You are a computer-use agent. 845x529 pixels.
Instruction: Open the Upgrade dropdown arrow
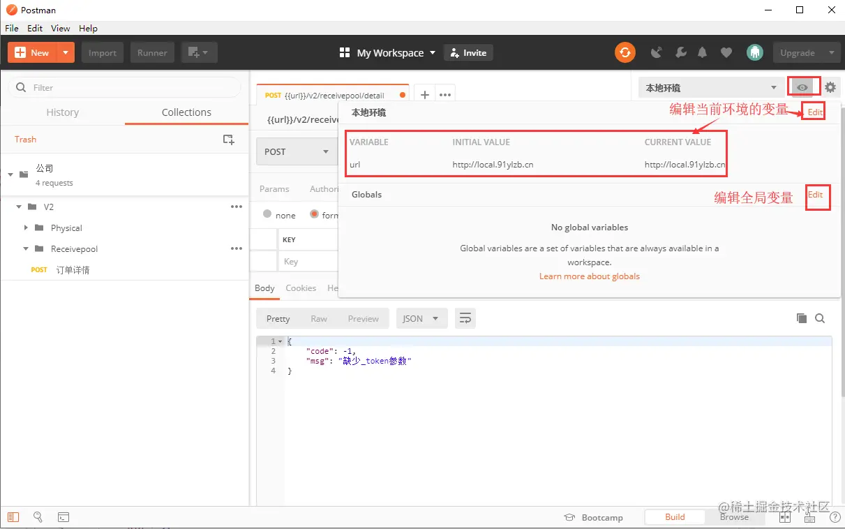(831, 52)
